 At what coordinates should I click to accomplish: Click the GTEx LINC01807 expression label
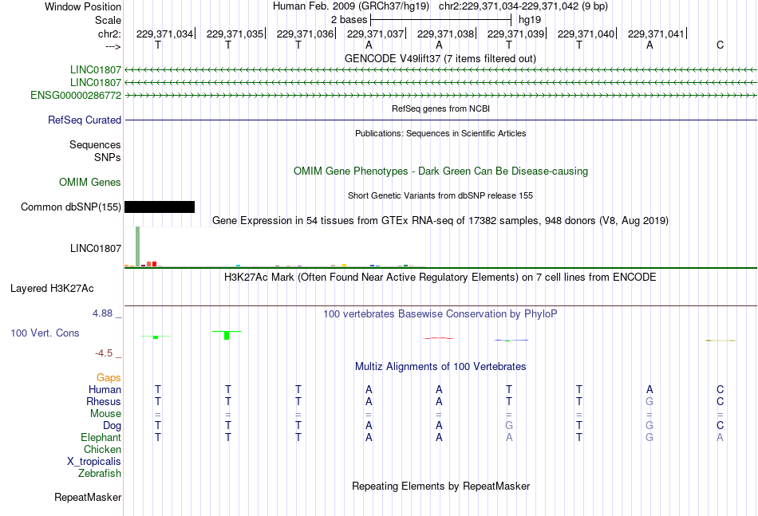click(x=95, y=248)
